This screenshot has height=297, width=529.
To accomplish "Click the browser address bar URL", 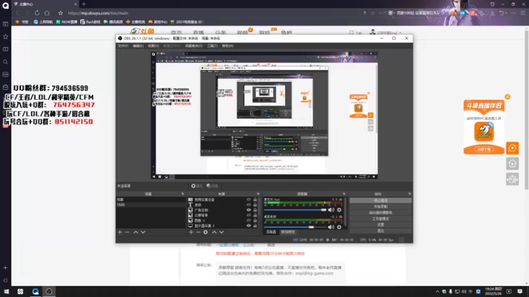I will point(98,13).
